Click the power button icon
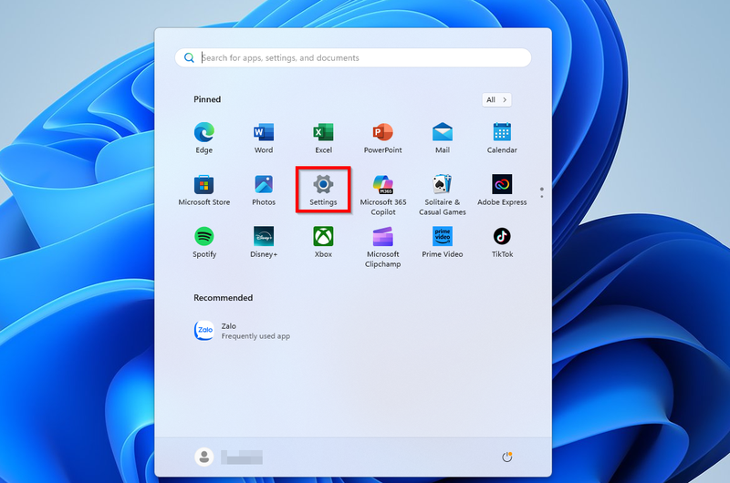The height and width of the screenshot is (483, 730). click(507, 457)
